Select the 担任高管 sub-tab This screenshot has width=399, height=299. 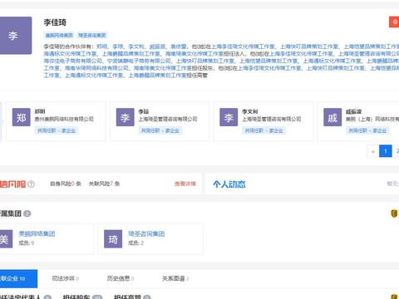coord(132,297)
